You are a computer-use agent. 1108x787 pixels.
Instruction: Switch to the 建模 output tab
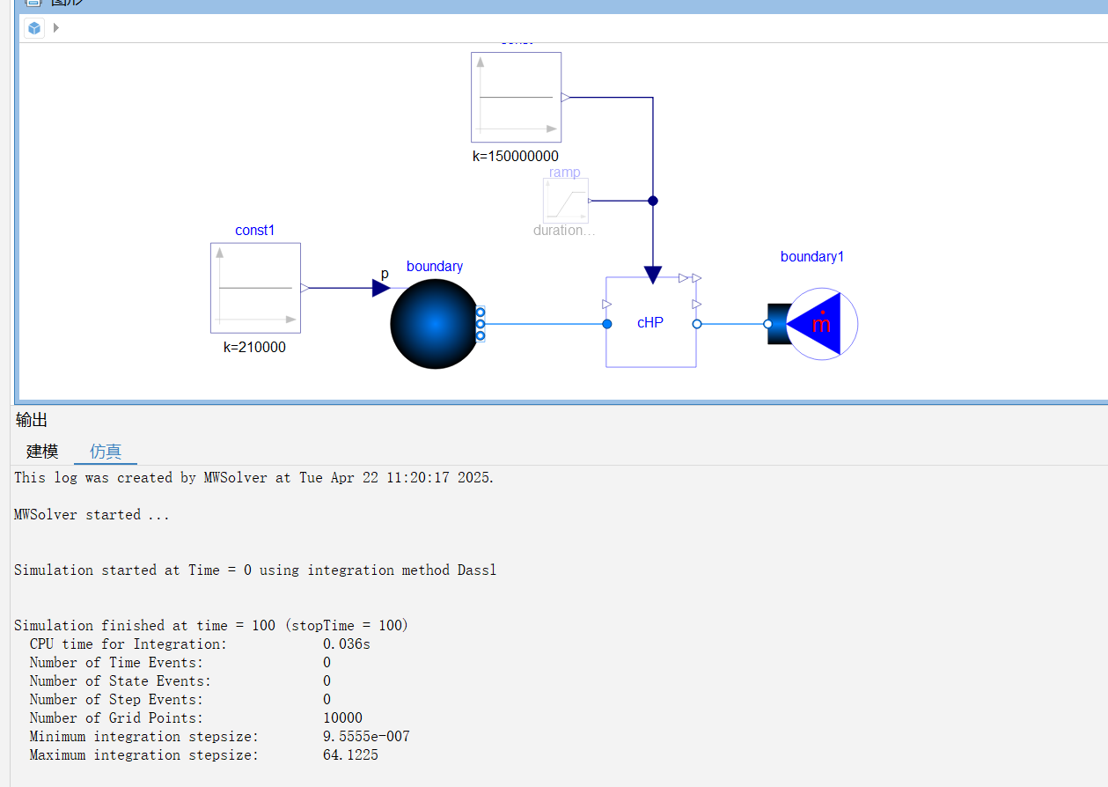(42, 452)
